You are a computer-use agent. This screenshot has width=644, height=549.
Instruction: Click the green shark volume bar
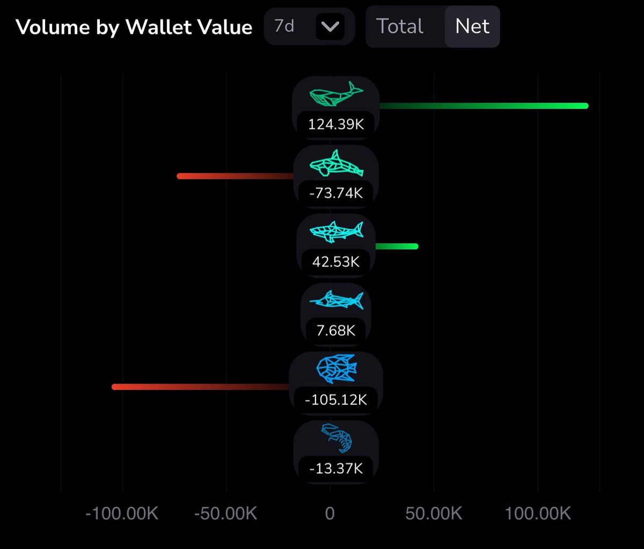(397, 247)
